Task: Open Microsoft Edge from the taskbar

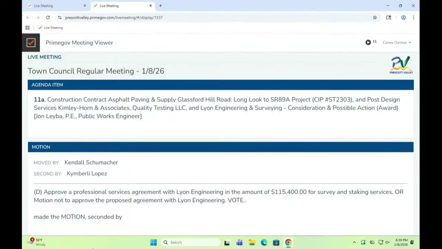Action: (264, 242)
